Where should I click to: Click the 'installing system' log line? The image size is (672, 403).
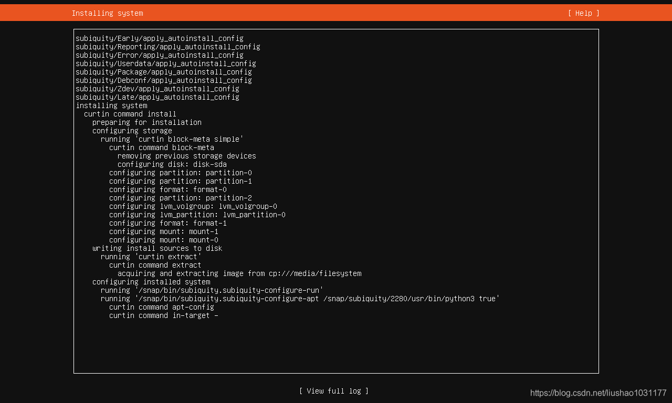111,105
